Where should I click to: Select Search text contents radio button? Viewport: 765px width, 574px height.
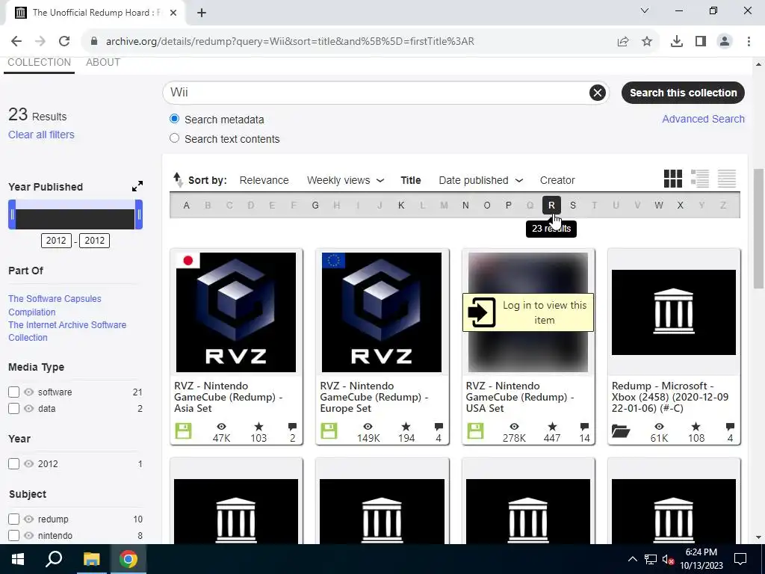click(174, 138)
